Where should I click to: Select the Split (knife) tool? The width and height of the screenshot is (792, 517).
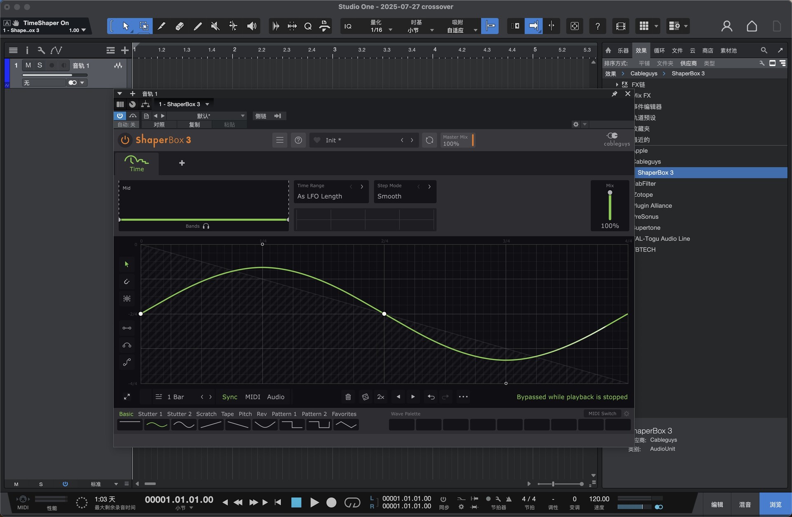162,26
